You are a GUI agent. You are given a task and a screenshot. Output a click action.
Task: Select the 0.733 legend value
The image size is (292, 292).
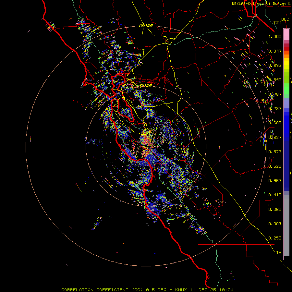click(275, 109)
